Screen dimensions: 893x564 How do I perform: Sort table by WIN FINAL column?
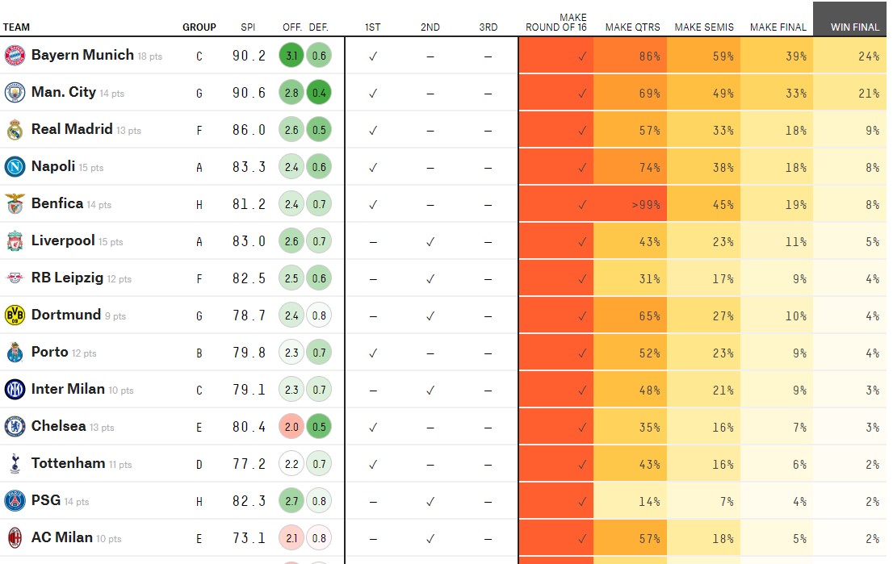point(854,27)
